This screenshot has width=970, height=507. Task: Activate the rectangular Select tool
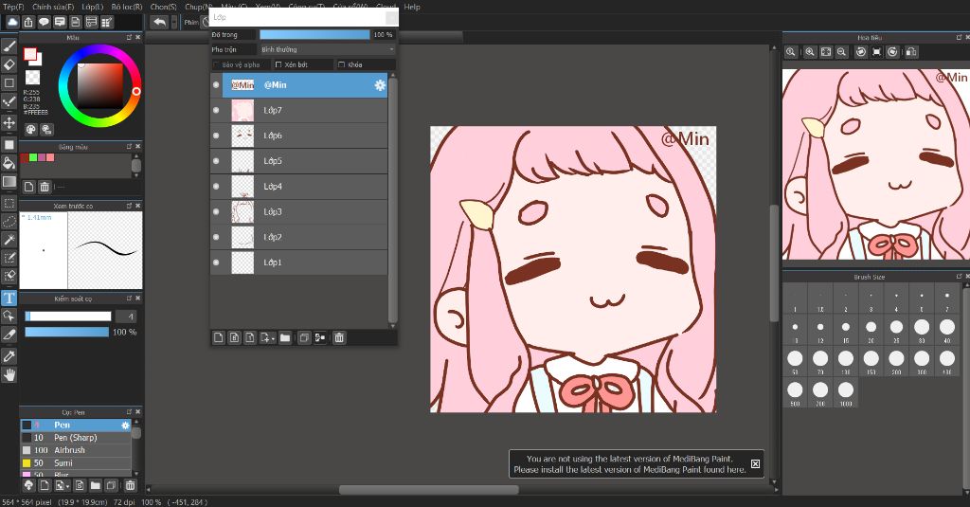9,203
